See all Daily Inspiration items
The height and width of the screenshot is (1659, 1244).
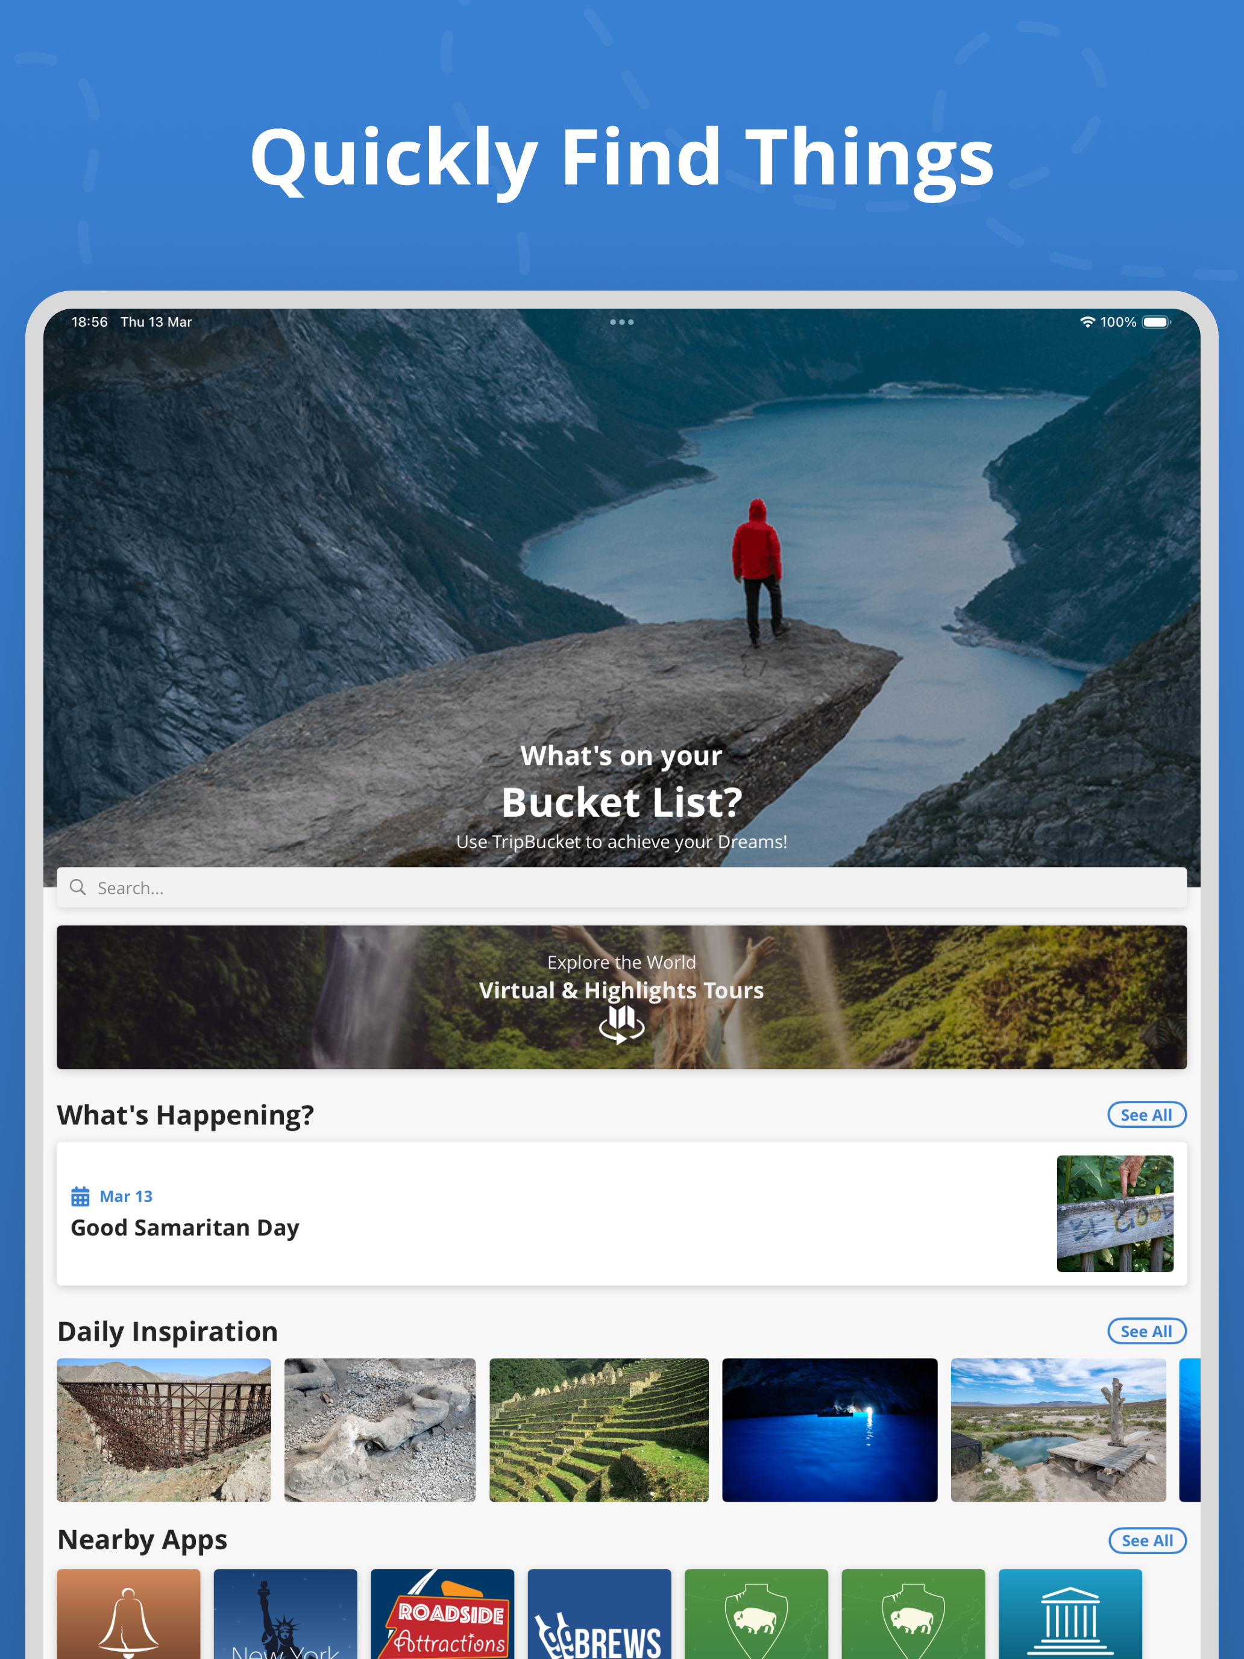click(1146, 1331)
